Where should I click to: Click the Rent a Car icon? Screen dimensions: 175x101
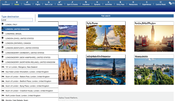pos(49,2)
